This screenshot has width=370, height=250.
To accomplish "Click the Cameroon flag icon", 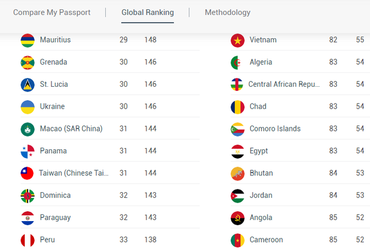I will pos(238,240).
